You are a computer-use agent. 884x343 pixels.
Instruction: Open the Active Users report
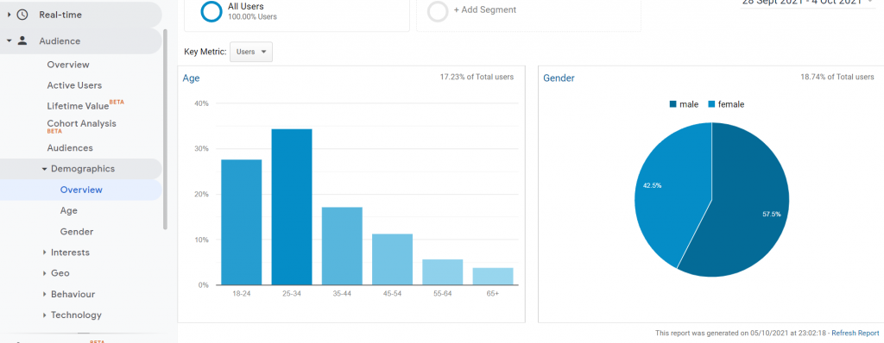74,85
